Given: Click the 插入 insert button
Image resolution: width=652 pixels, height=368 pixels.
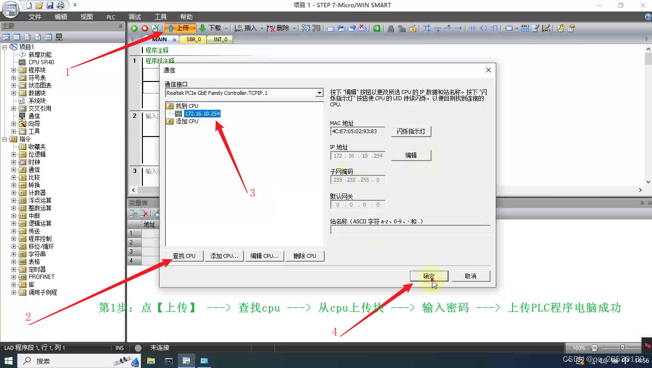Looking at the screenshot, I should pos(246,28).
